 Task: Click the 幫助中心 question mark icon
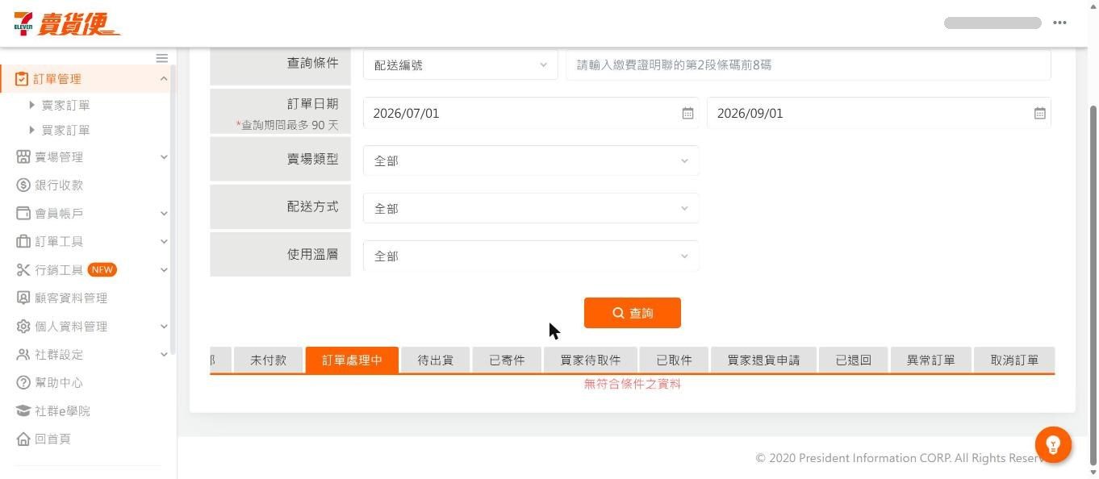(x=23, y=382)
